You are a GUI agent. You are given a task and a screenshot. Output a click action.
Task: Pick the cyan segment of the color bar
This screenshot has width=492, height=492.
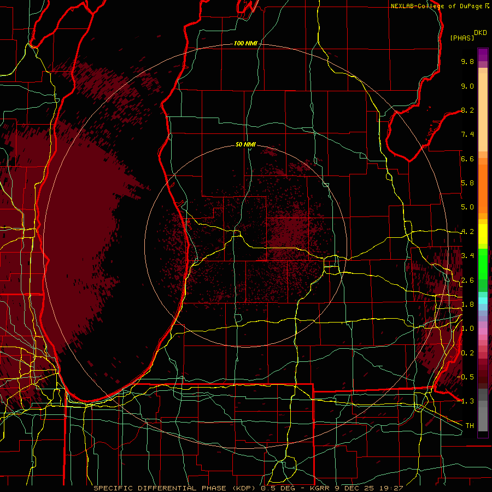point(483,300)
